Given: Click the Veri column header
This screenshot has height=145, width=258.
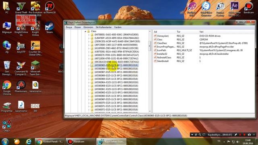Looking at the screenshot, I should tap(227, 32).
